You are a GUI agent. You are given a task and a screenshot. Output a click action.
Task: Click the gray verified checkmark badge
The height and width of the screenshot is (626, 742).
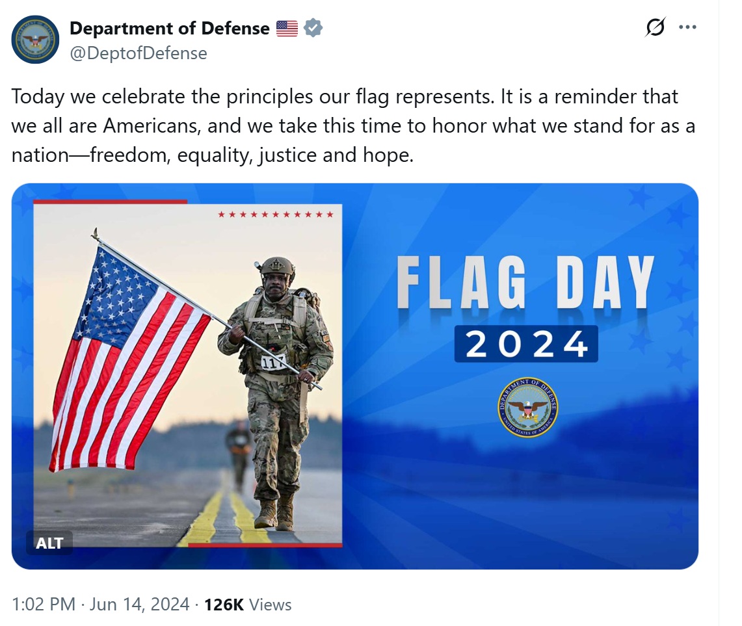[x=313, y=29]
